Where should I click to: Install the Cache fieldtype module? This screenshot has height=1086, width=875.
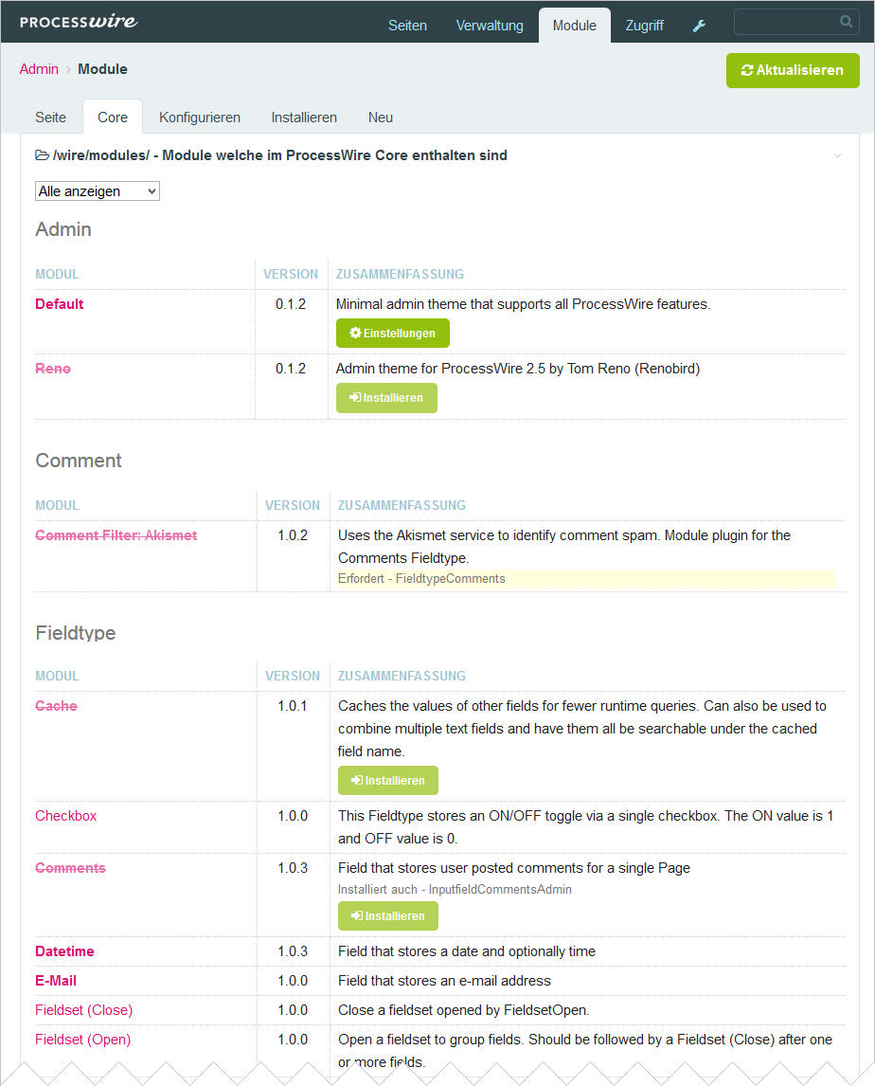coord(387,781)
